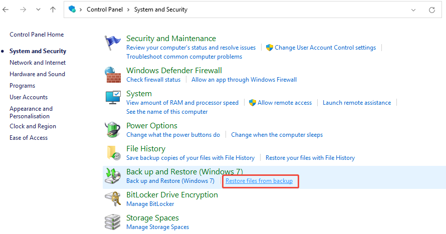446x234 pixels.
Task: Open Network and Internet in sidebar
Action: (38, 63)
